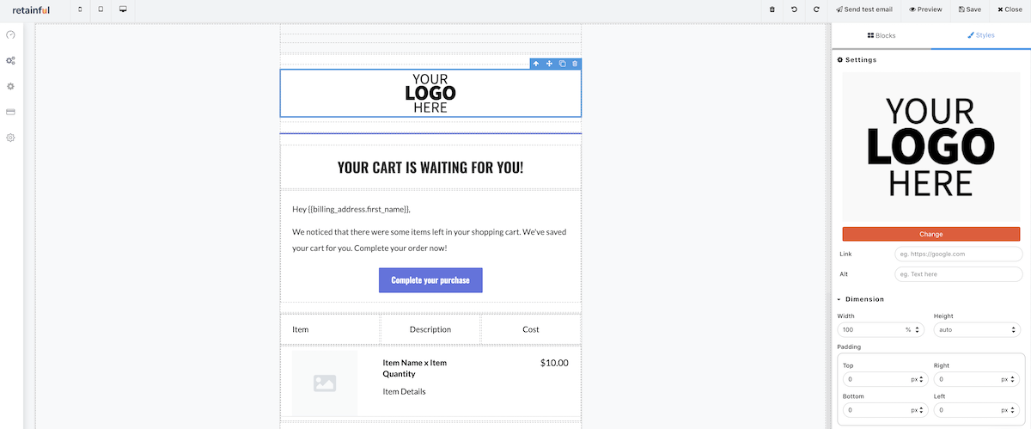Redo the last change

click(x=816, y=9)
